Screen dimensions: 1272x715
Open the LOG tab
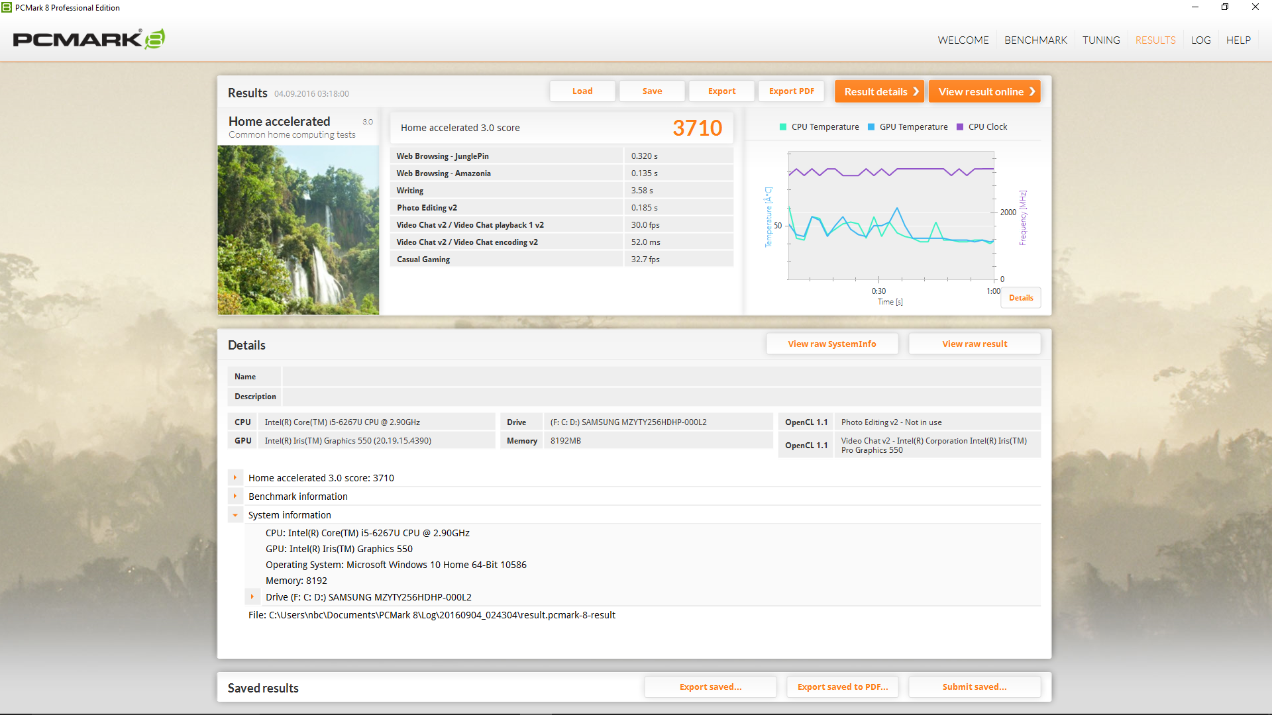[x=1200, y=40]
